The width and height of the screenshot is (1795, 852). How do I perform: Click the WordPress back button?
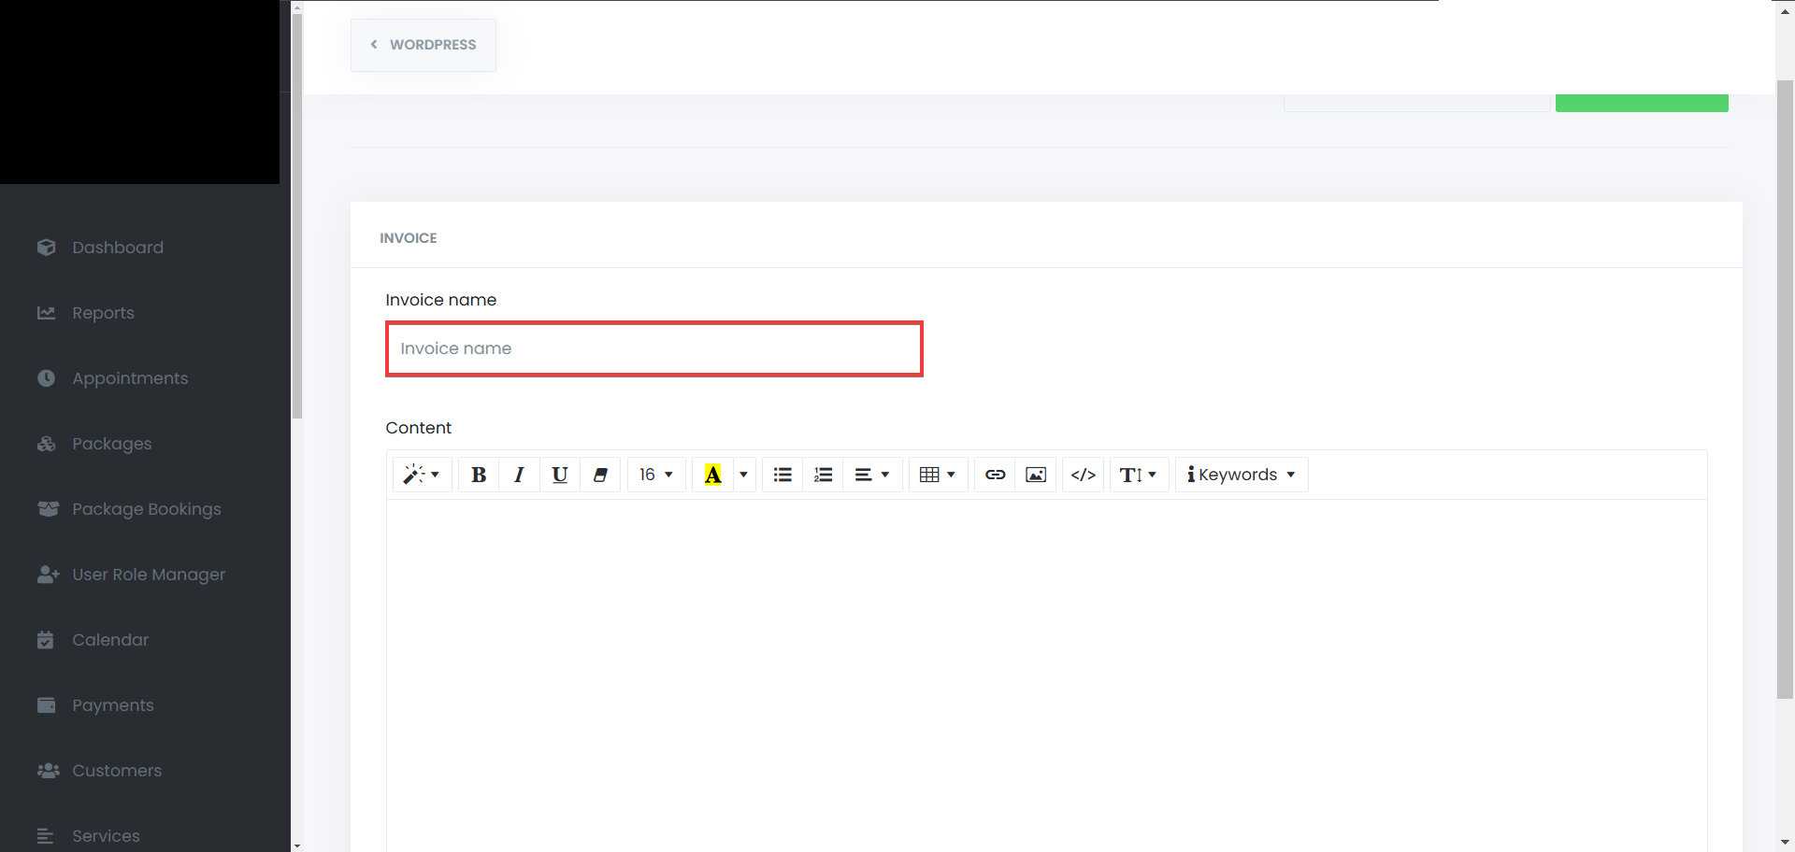[x=424, y=45]
